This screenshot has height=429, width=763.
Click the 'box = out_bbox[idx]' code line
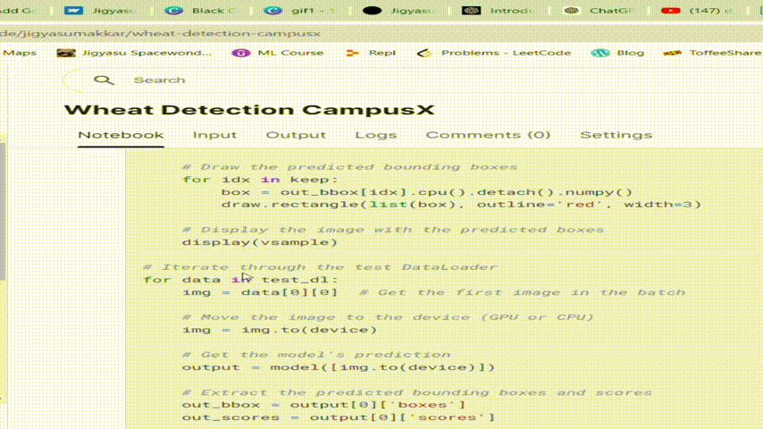(427, 192)
